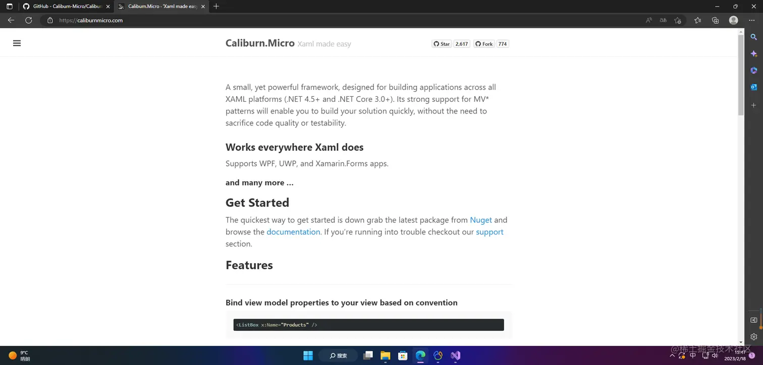763x365 pixels.
Task: Open sidebar settings gear
Action: click(753, 337)
